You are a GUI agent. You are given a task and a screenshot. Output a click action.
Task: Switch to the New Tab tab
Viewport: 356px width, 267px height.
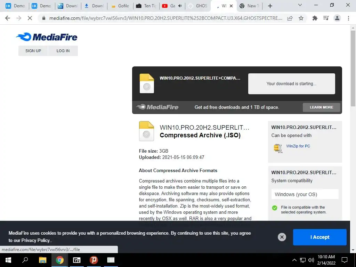(x=249, y=6)
